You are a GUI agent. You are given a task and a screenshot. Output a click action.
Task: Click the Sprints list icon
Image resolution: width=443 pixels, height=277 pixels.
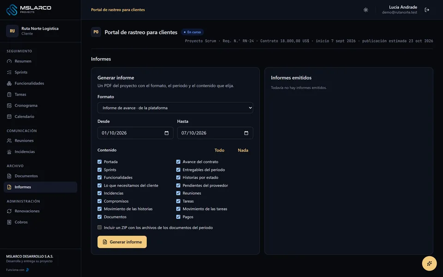tap(9, 72)
